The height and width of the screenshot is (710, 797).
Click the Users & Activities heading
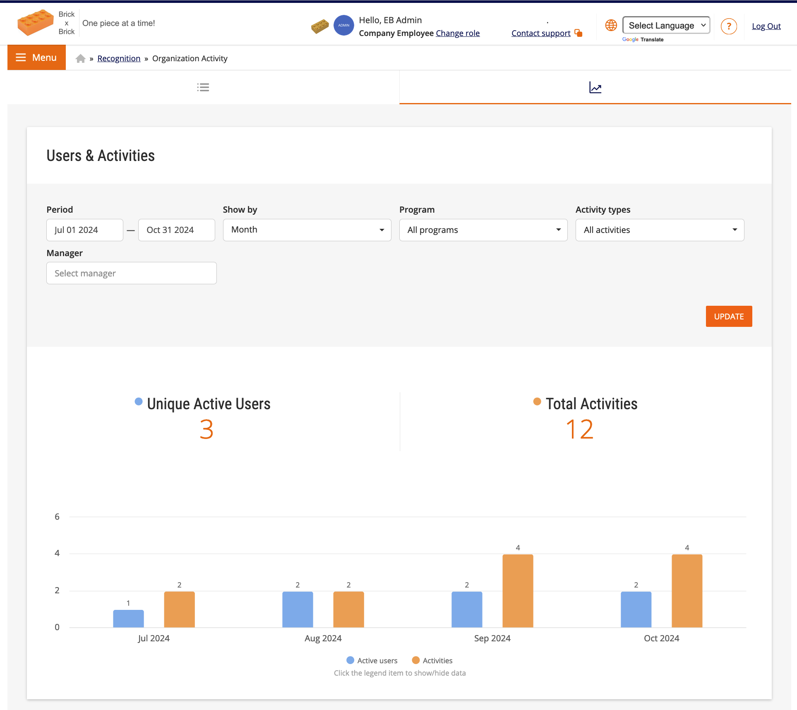pyautogui.click(x=101, y=156)
